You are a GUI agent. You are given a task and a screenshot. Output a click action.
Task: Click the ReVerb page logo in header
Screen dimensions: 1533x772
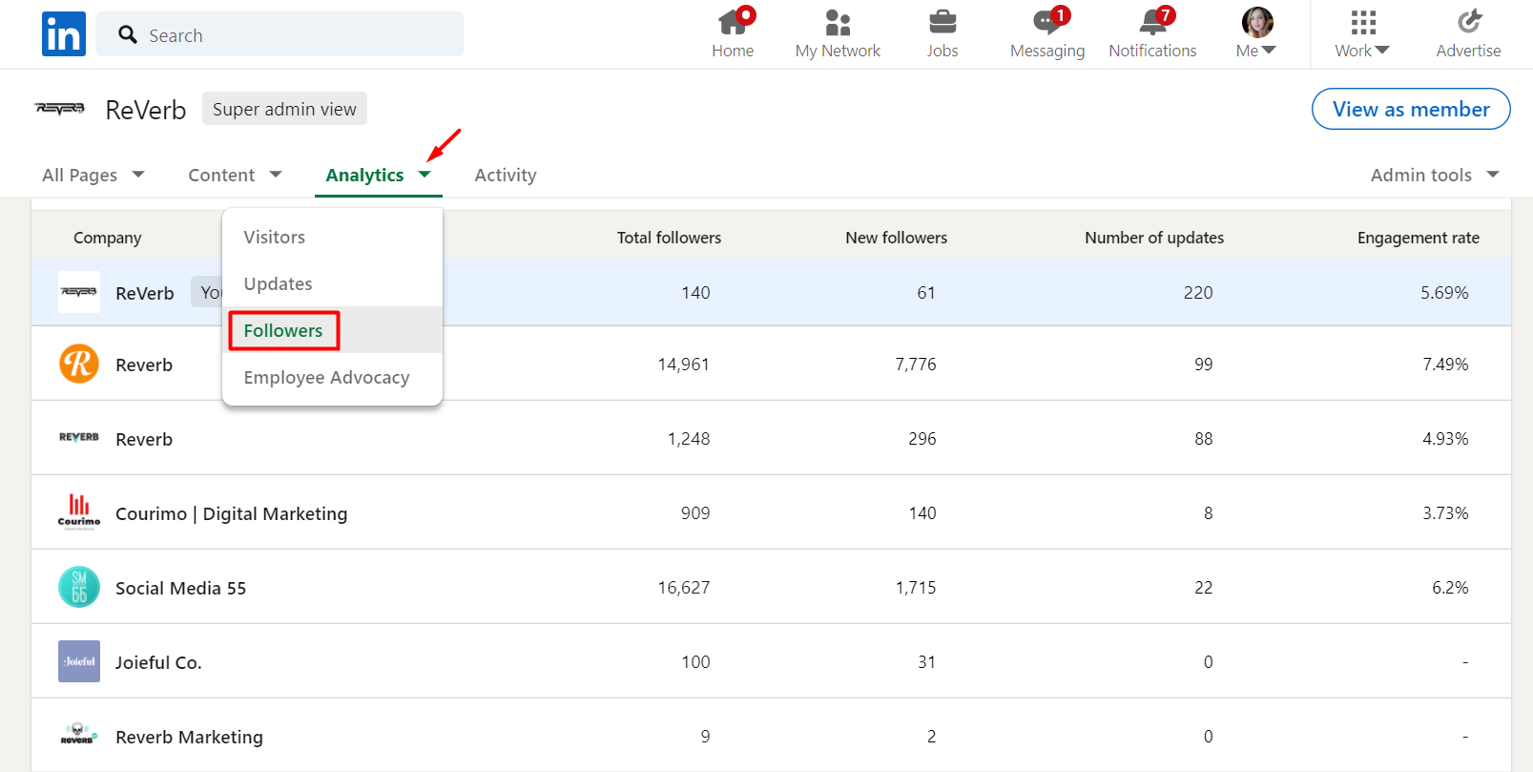click(60, 109)
